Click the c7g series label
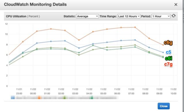The width and height of the screenshot is (184, 112). [x=168, y=64]
